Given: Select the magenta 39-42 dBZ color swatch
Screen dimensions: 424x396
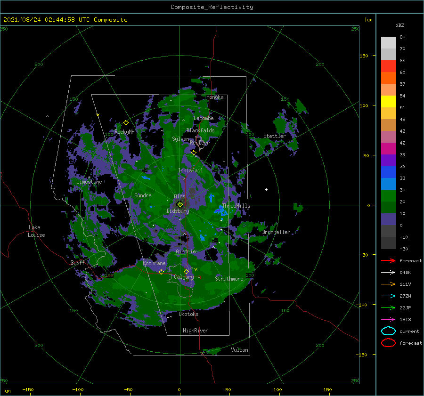Looking at the screenshot, I should pos(388,149).
